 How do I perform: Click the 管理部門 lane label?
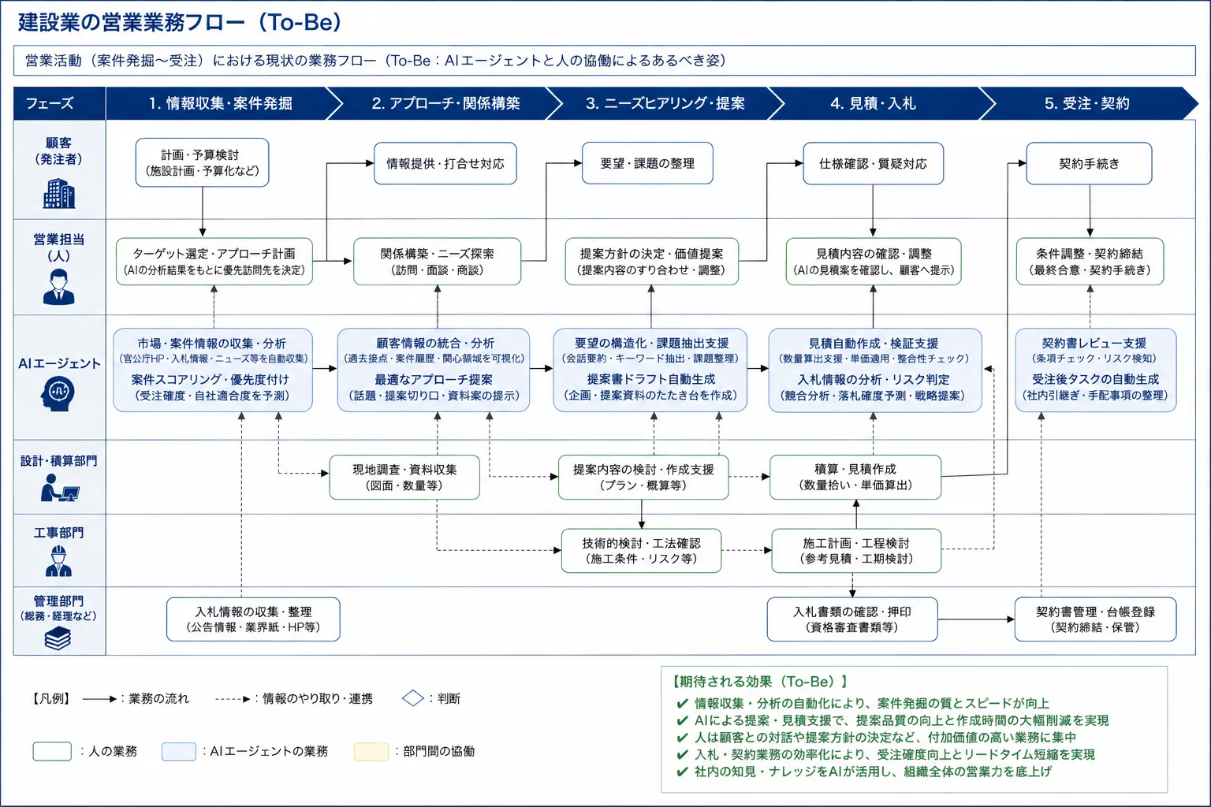click(58, 608)
